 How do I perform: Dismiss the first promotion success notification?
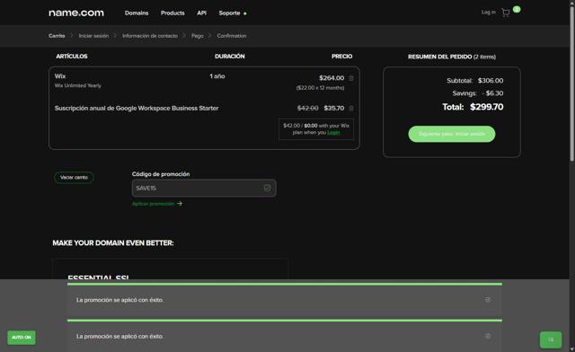tap(488, 300)
